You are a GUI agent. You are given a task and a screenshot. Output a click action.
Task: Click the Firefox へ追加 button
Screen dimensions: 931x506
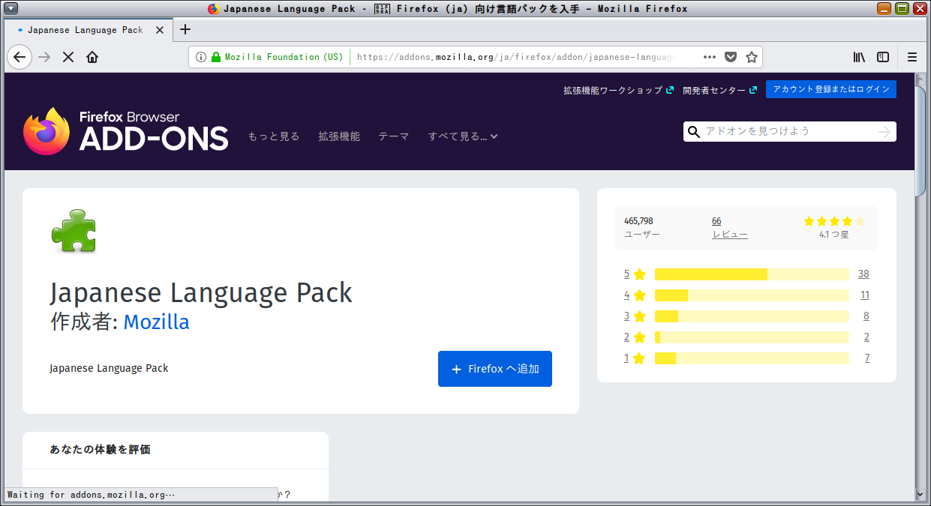(x=495, y=369)
